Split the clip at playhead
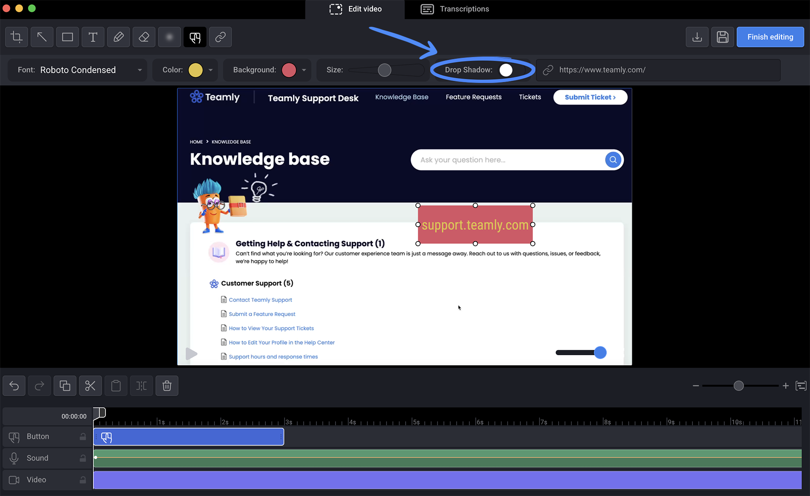 click(142, 386)
